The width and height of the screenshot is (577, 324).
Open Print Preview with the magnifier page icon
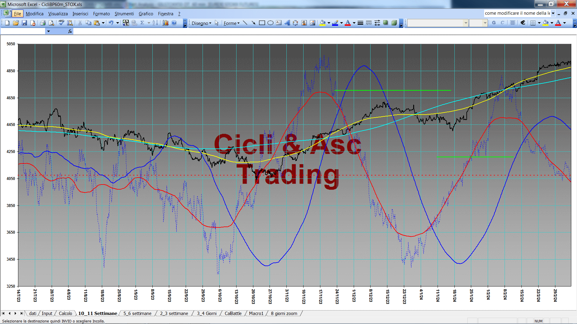click(51, 23)
